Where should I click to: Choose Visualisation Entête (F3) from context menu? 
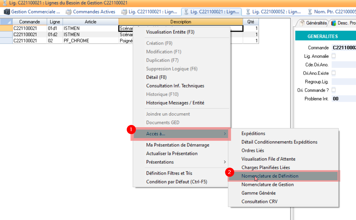(x=170, y=32)
